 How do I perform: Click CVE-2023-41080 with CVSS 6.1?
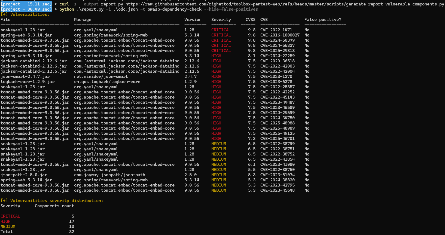278,164
